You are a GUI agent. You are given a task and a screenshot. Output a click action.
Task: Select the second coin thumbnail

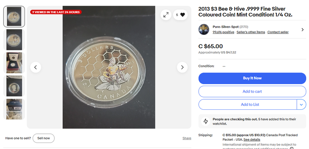14,40
